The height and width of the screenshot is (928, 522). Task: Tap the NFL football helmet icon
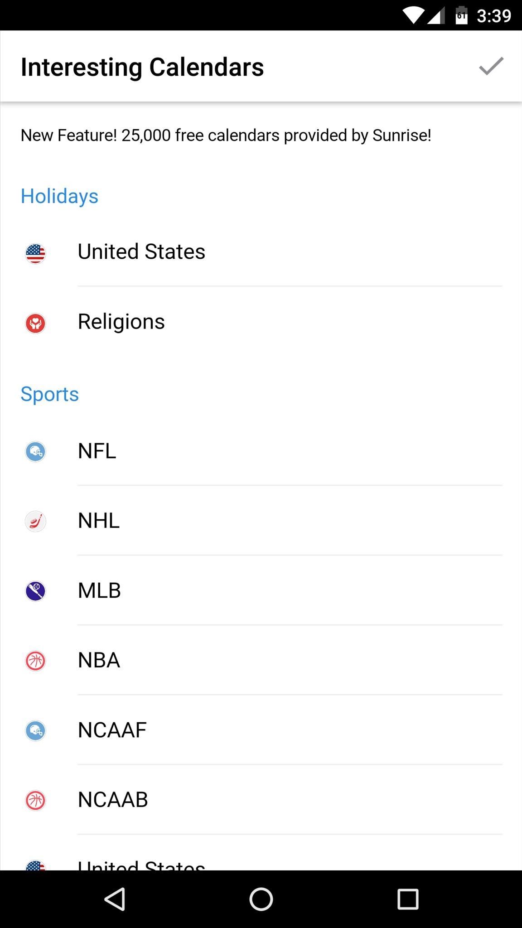coord(35,452)
